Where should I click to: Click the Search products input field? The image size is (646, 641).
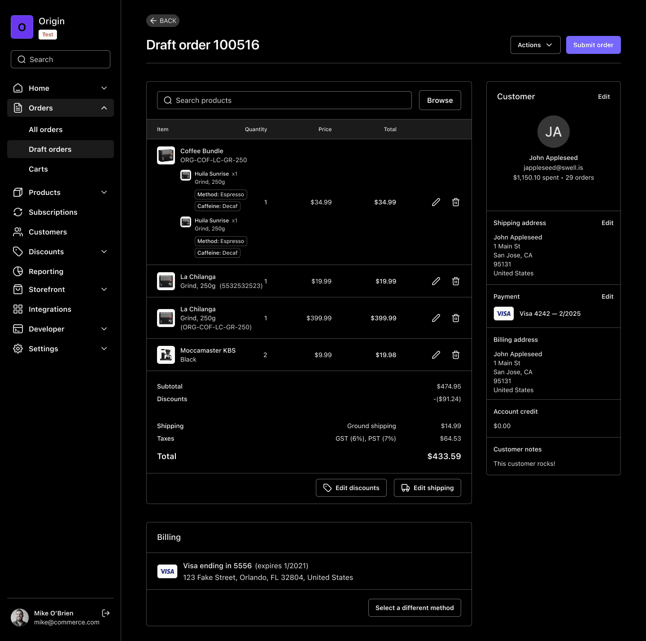point(284,100)
